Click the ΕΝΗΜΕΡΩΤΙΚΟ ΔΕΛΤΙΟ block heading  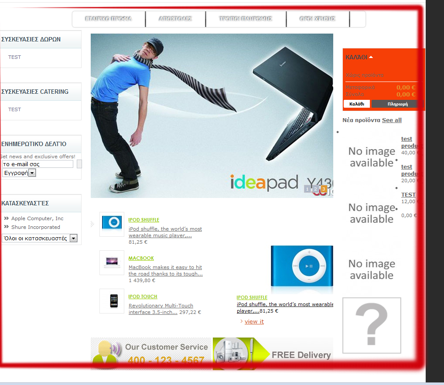34,144
